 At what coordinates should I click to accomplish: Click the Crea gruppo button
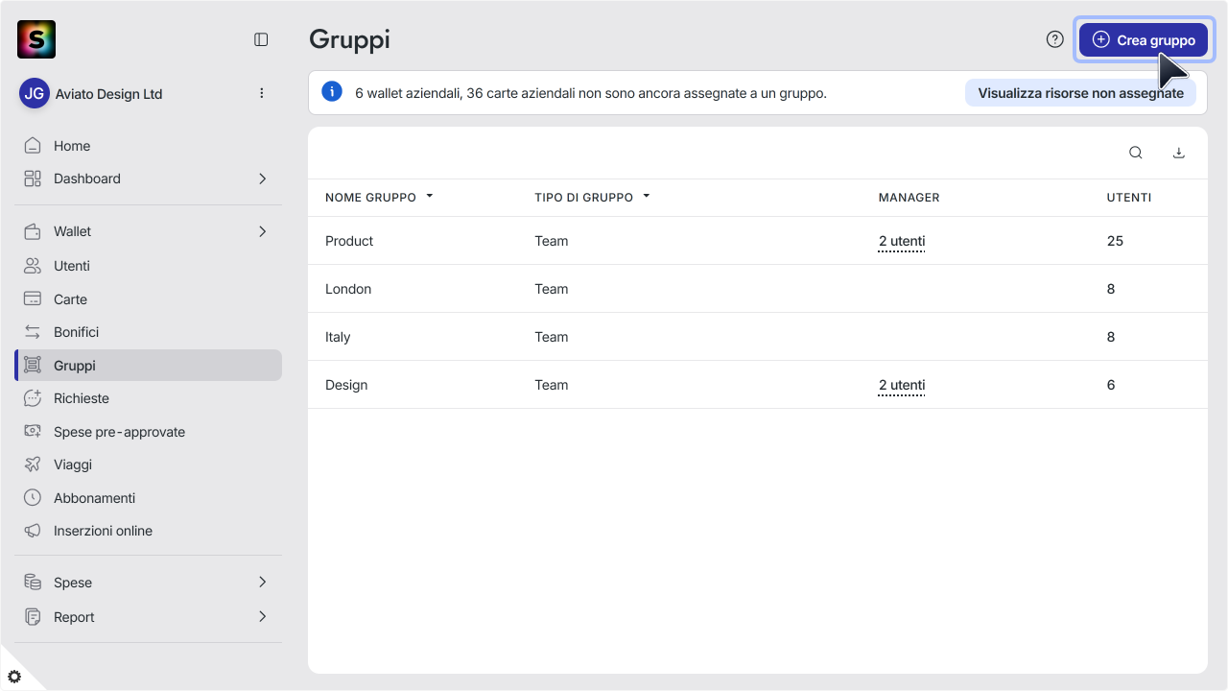[x=1144, y=40]
